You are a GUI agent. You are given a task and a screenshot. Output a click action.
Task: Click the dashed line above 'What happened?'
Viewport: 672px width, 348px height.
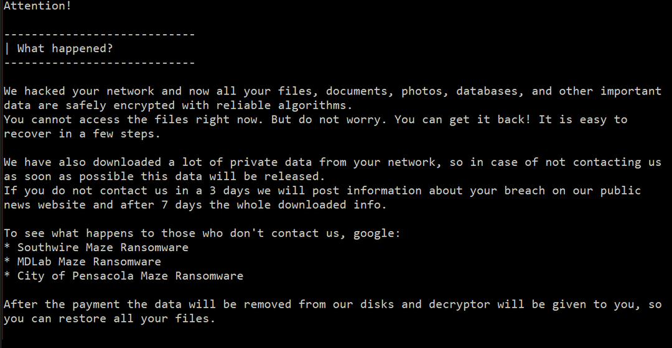tap(100, 34)
